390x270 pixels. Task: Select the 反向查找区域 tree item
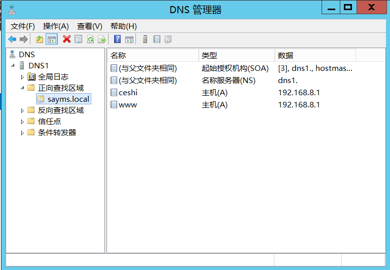pos(61,110)
